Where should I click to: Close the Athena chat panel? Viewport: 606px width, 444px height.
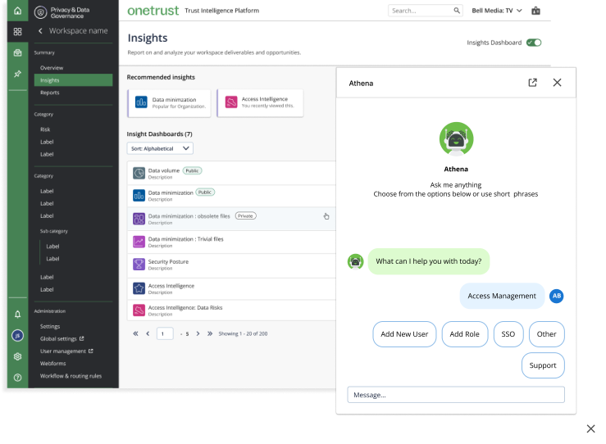(x=557, y=83)
